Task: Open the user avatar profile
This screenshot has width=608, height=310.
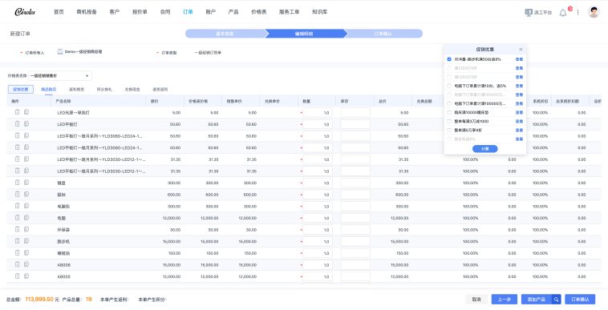Action: click(x=594, y=12)
